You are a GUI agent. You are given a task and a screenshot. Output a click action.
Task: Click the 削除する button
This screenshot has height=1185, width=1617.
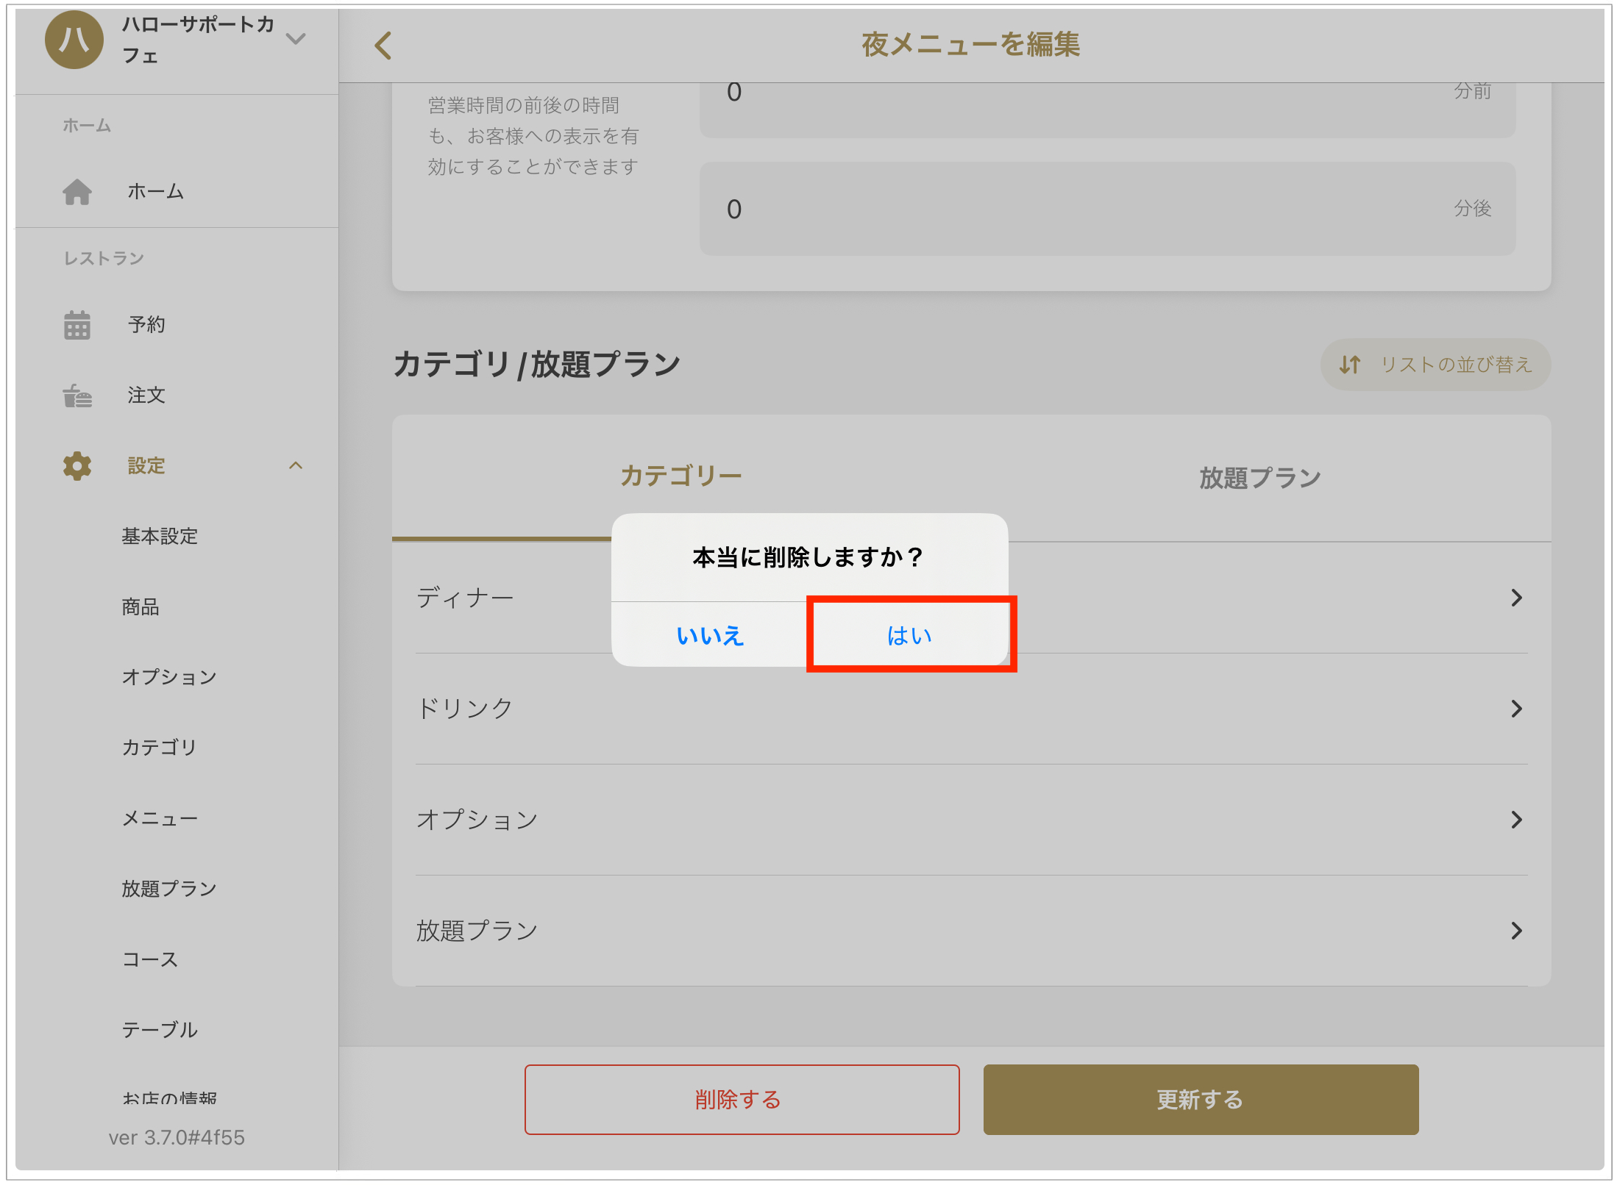click(741, 1100)
